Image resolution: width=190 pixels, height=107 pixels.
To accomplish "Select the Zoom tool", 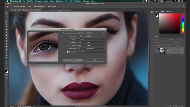I will pyautogui.click(x=7, y=63).
